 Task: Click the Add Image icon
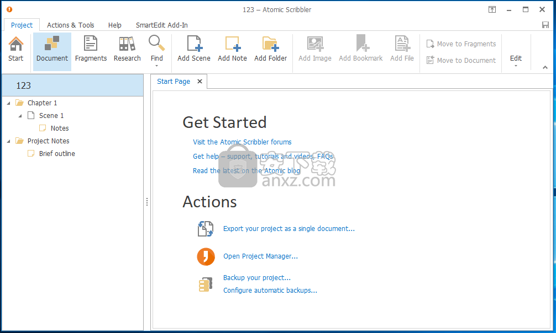pyautogui.click(x=315, y=44)
